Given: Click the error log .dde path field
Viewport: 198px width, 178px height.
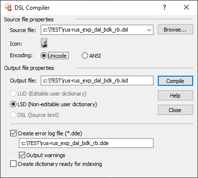Looking at the screenshot, I should point(86,143).
